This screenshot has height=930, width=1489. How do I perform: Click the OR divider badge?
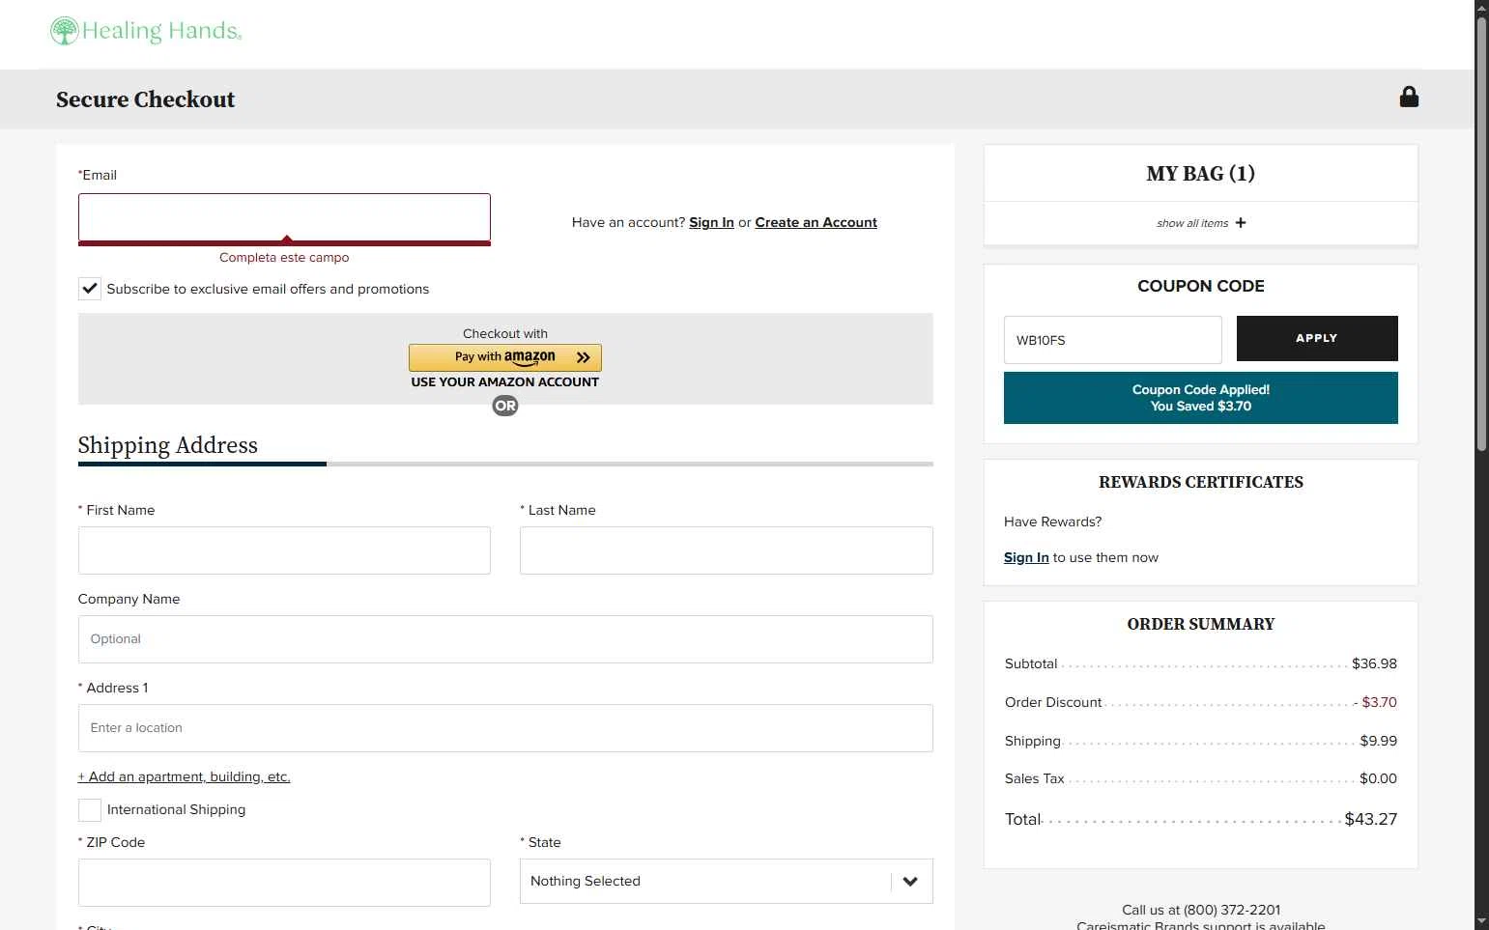[505, 406]
